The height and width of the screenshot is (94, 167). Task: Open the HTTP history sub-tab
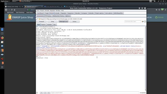47,16
